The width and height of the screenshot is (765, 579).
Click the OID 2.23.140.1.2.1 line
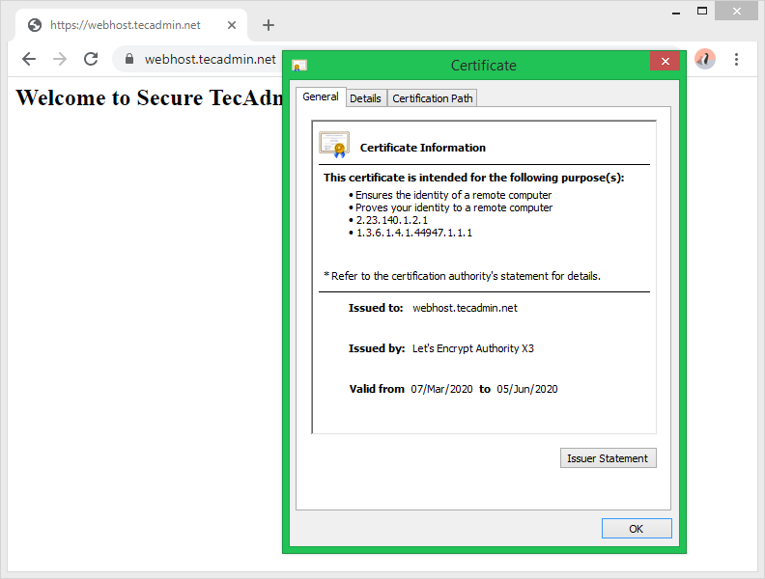pyautogui.click(x=392, y=220)
